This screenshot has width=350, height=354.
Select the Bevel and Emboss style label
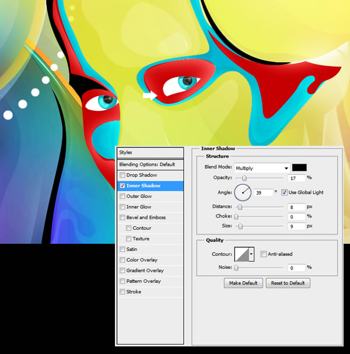(146, 218)
